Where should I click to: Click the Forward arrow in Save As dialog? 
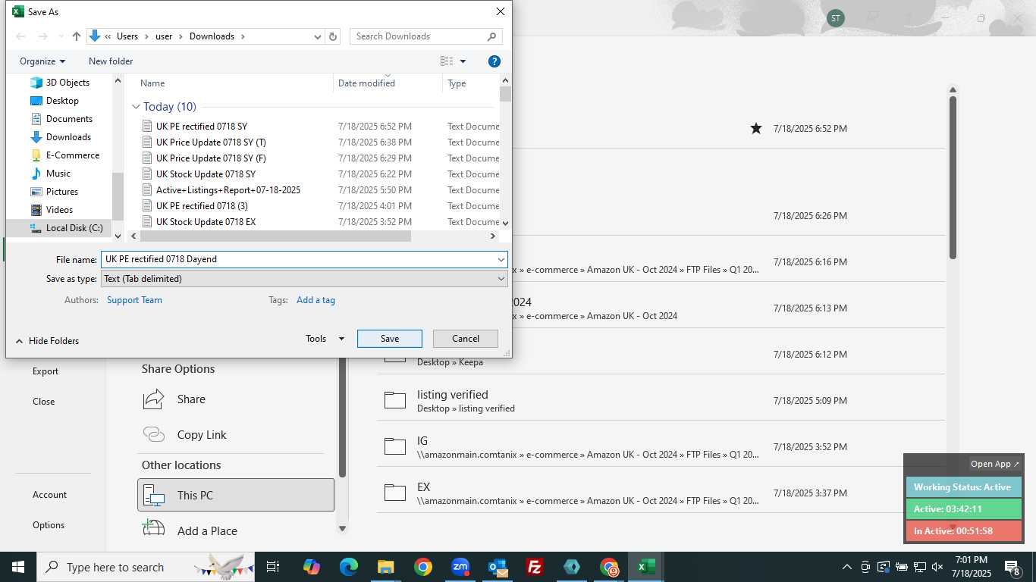(43, 36)
